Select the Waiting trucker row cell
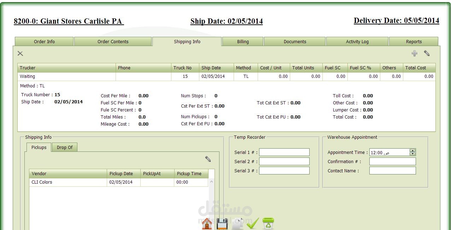The width and height of the screenshot is (451, 230). (x=66, y=76)
